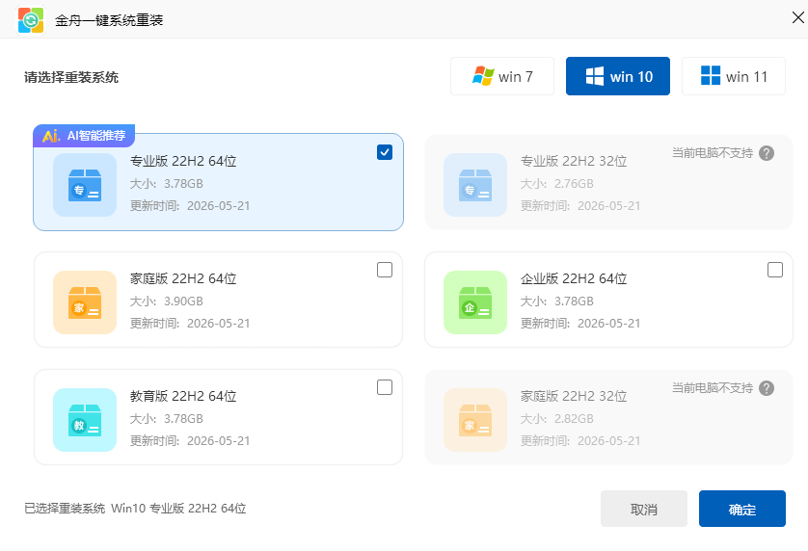
Task: Click the 教育版 22H2 64位 cyan package icon
Action: pyautogui.click(x=85, y=420)
